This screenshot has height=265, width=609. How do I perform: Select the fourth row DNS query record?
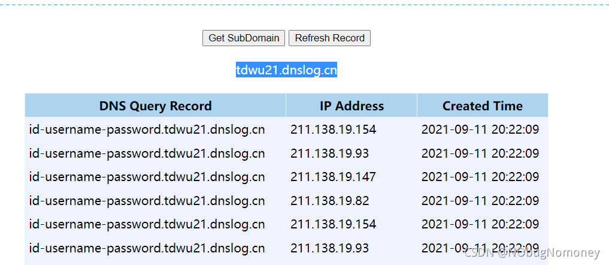tap(147, 201)
